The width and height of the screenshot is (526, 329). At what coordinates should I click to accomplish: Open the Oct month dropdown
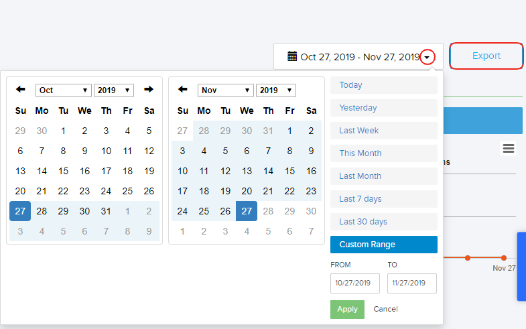[x=64, y=90]
